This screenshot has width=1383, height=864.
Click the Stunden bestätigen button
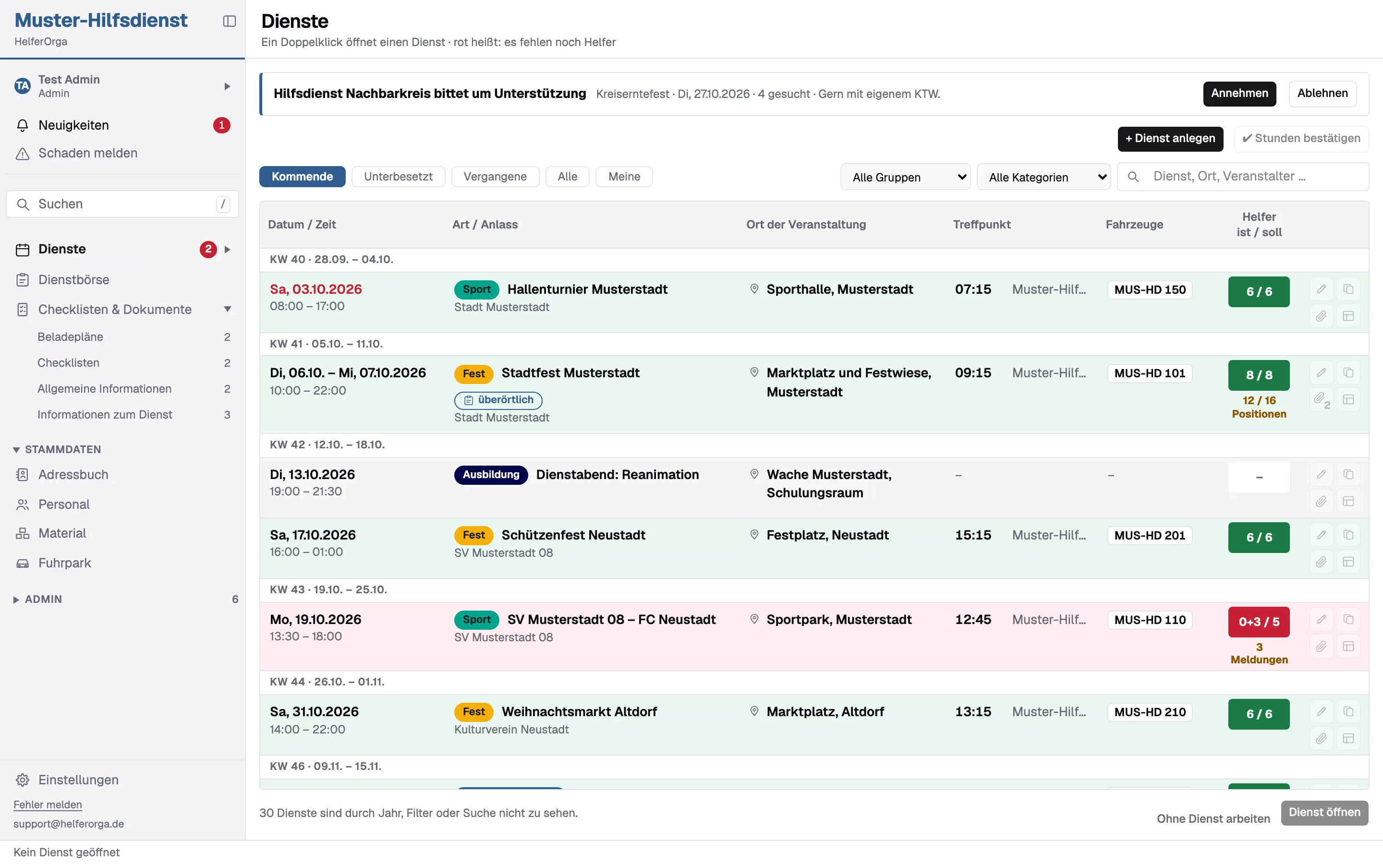[1301, 139]
